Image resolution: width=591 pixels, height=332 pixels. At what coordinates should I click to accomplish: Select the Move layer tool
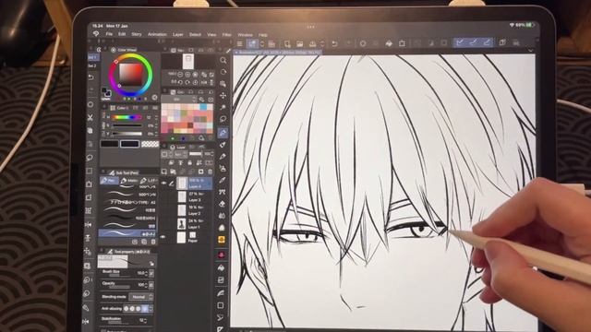pos(223,96)
